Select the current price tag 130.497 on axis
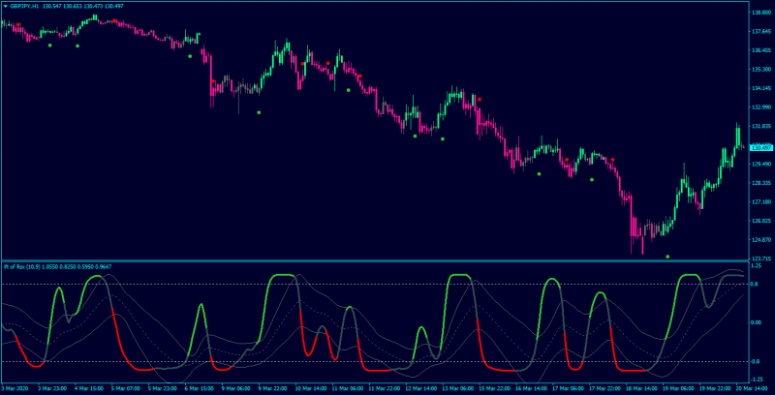 pyautogui.click(x=761, y=147)
